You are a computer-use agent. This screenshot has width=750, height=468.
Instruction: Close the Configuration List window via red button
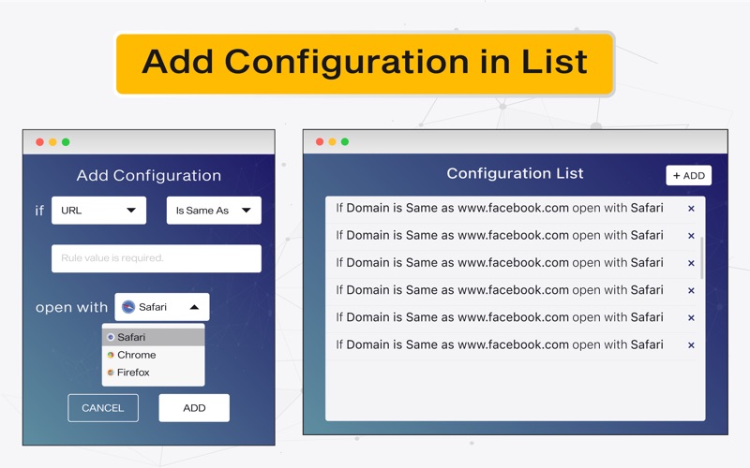(320, 142)
